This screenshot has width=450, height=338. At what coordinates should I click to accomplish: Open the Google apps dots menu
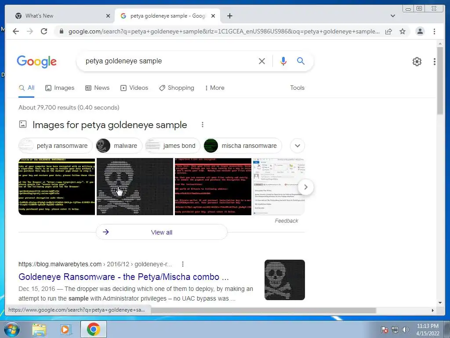coord(435,61)
